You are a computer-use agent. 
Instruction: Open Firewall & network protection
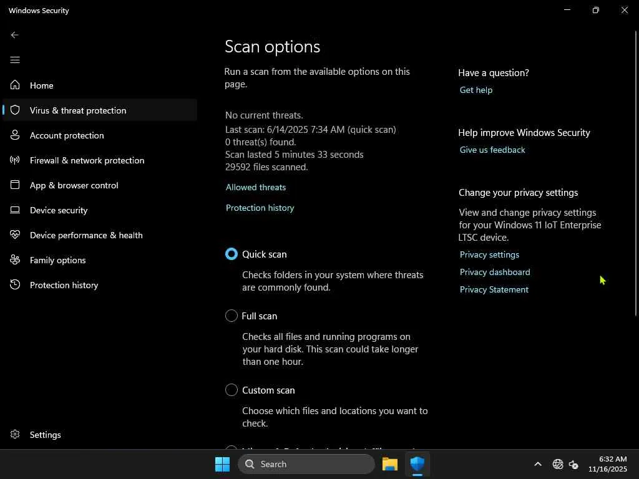(x=100, y=160)
